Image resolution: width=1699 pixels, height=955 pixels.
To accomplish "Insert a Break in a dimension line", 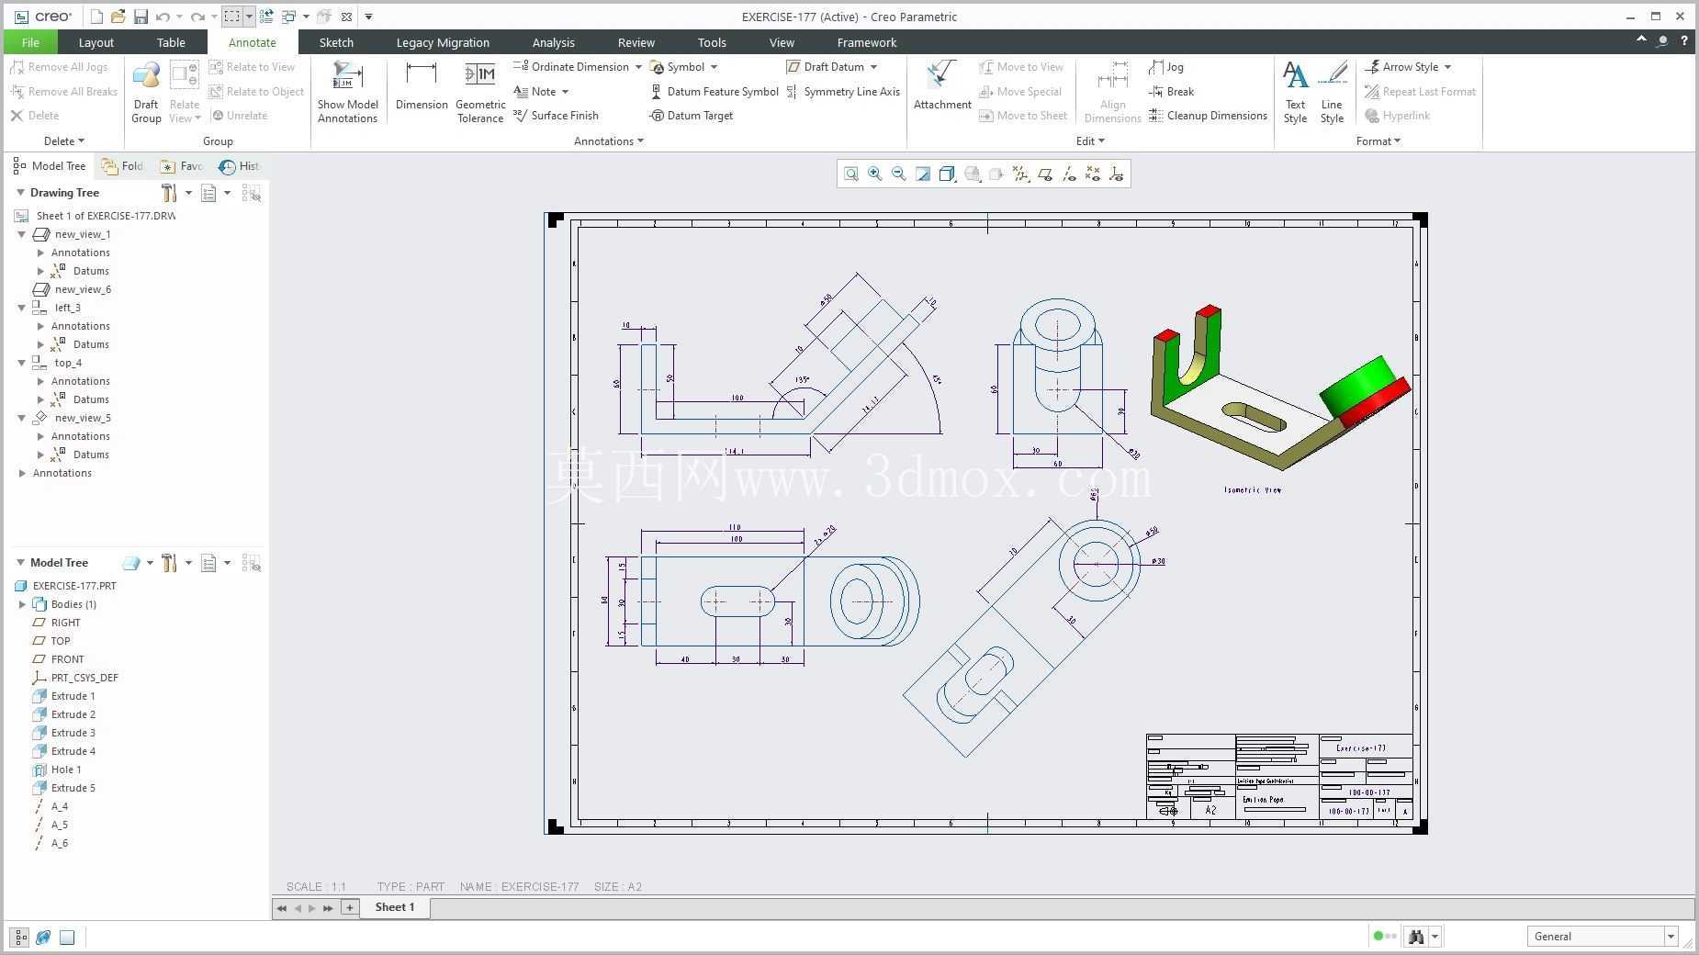I will coord(1172,92).
